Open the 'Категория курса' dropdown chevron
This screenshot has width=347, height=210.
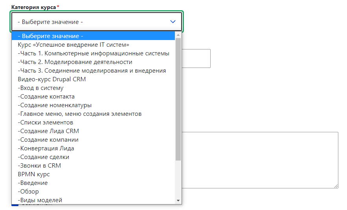coord(173,22)
